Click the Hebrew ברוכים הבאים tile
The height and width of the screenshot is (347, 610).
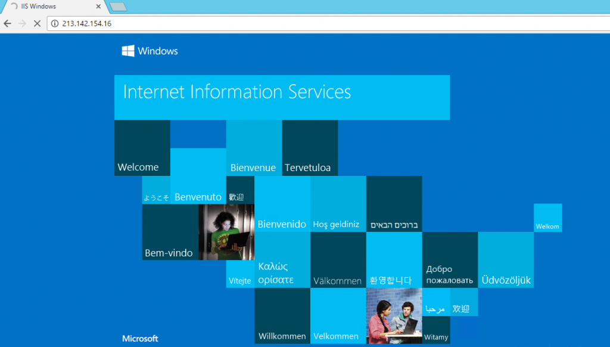(394, 204)
